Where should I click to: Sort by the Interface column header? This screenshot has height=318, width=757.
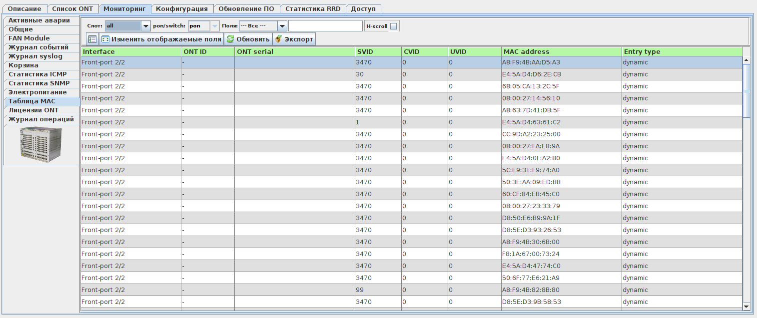click(x=131, y=51)
